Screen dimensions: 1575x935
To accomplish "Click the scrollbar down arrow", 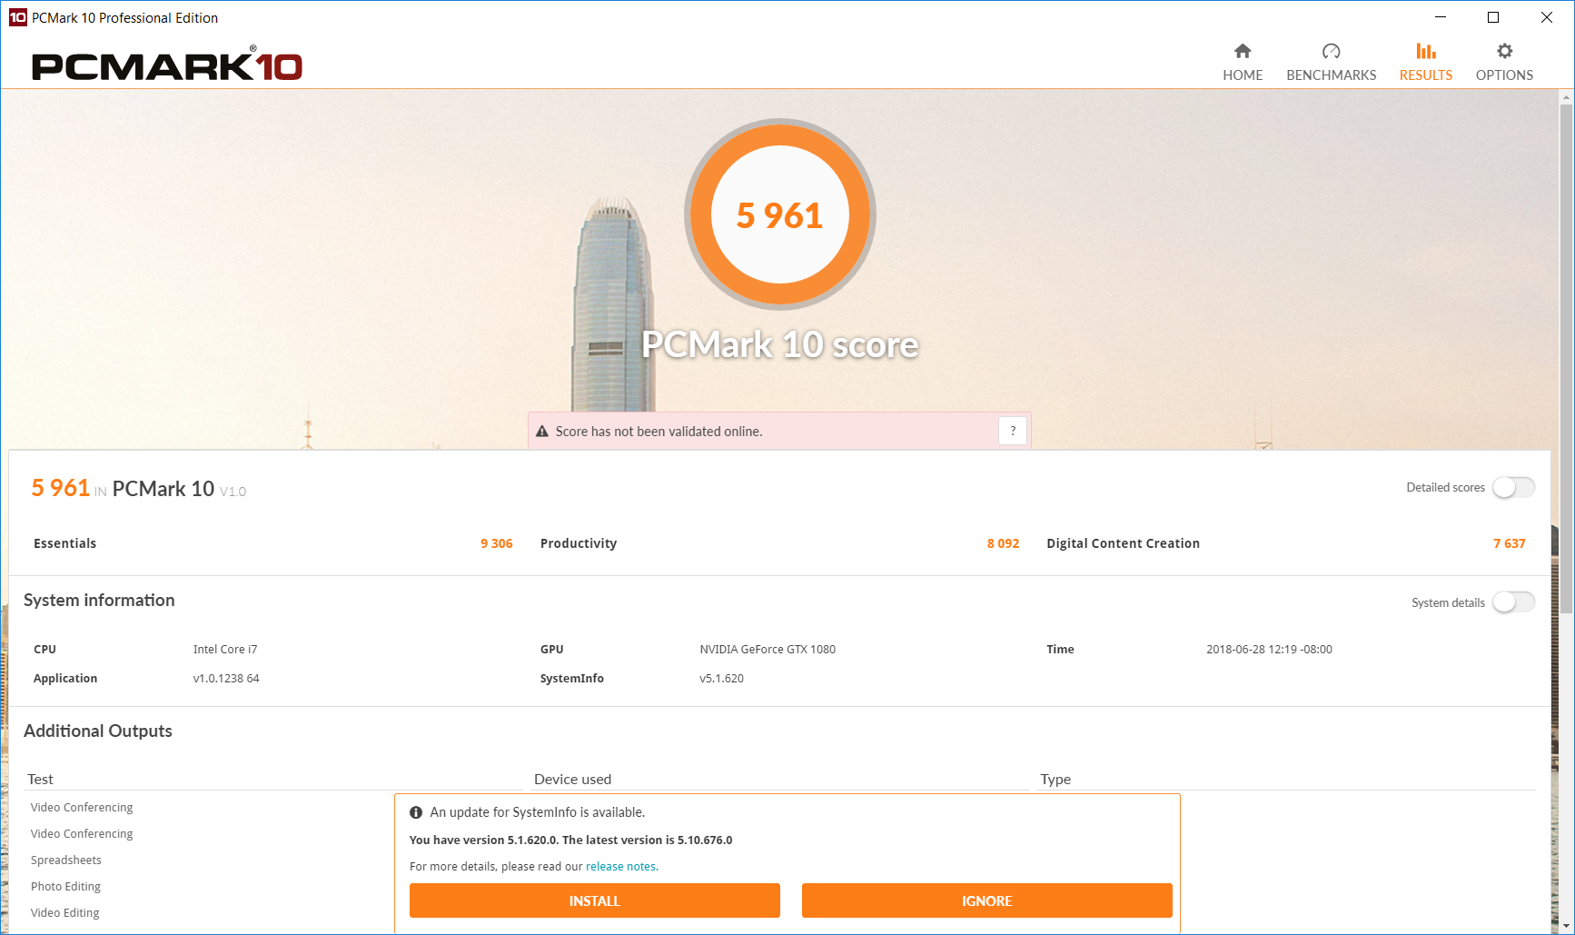I will point(1566,926).
